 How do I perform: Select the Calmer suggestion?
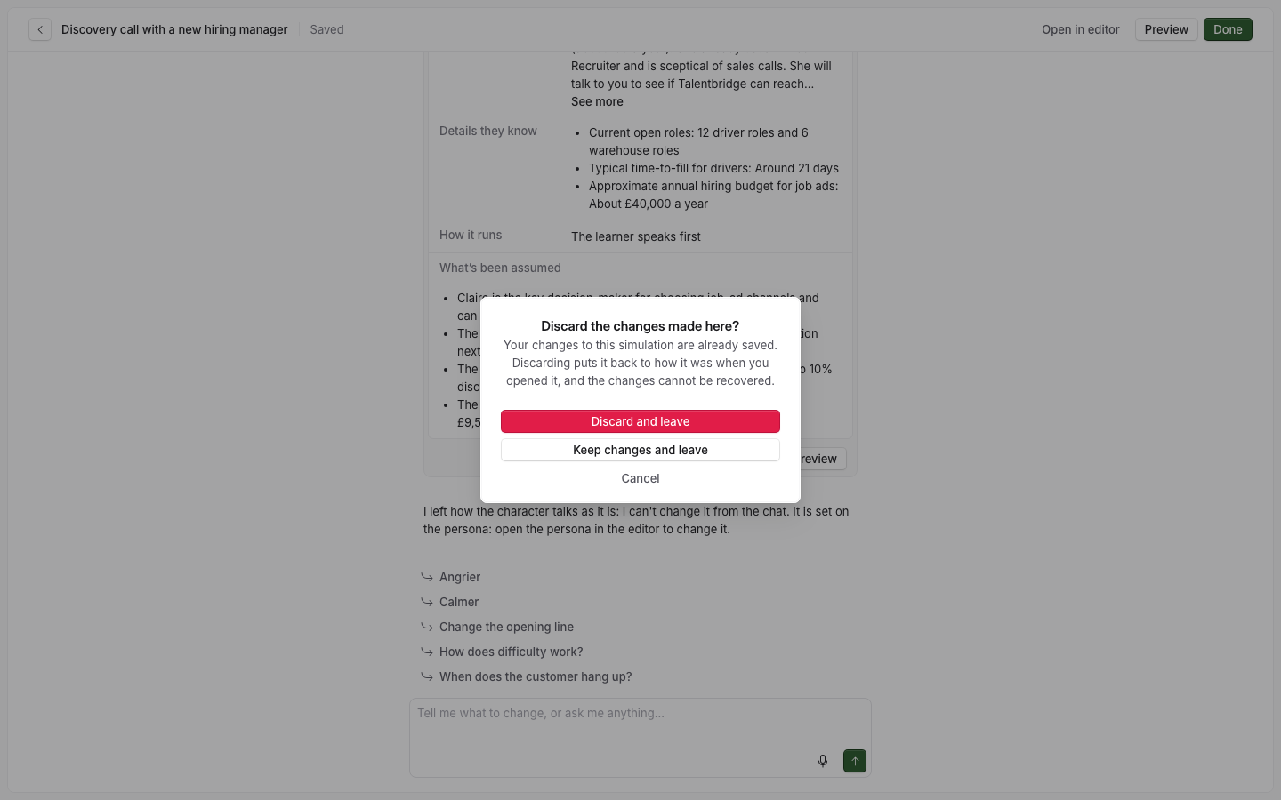(x=459, y=602)
